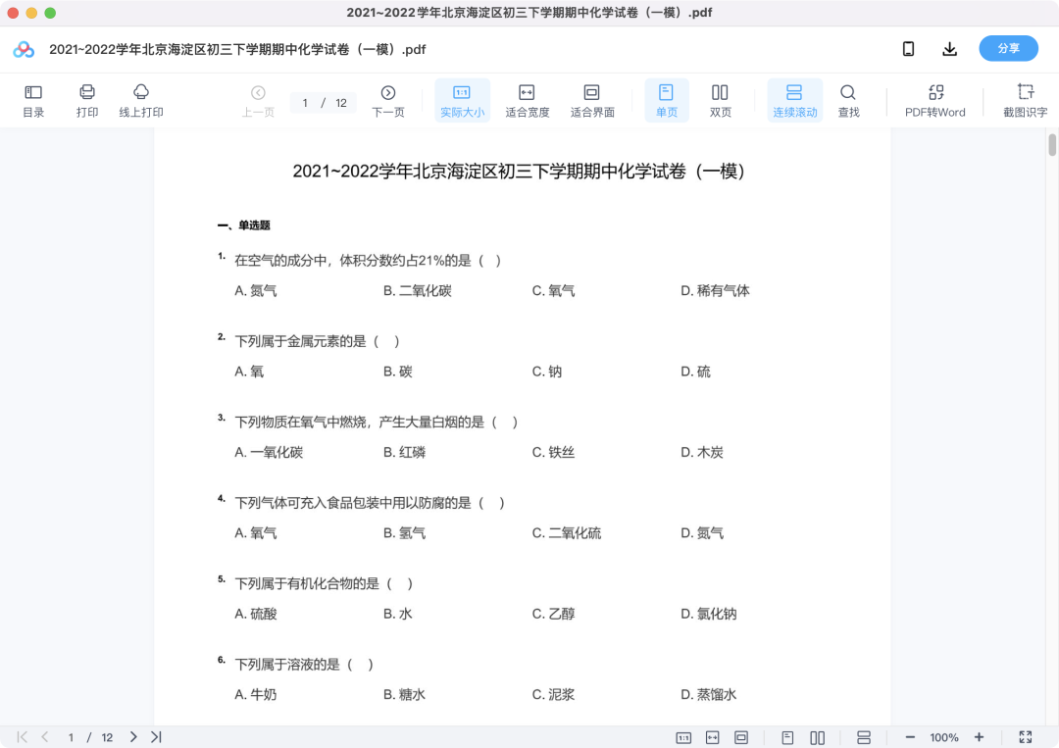Click the toolbar page number field
Viewport: 1059px width, 748px height.
tap(305, 103)
